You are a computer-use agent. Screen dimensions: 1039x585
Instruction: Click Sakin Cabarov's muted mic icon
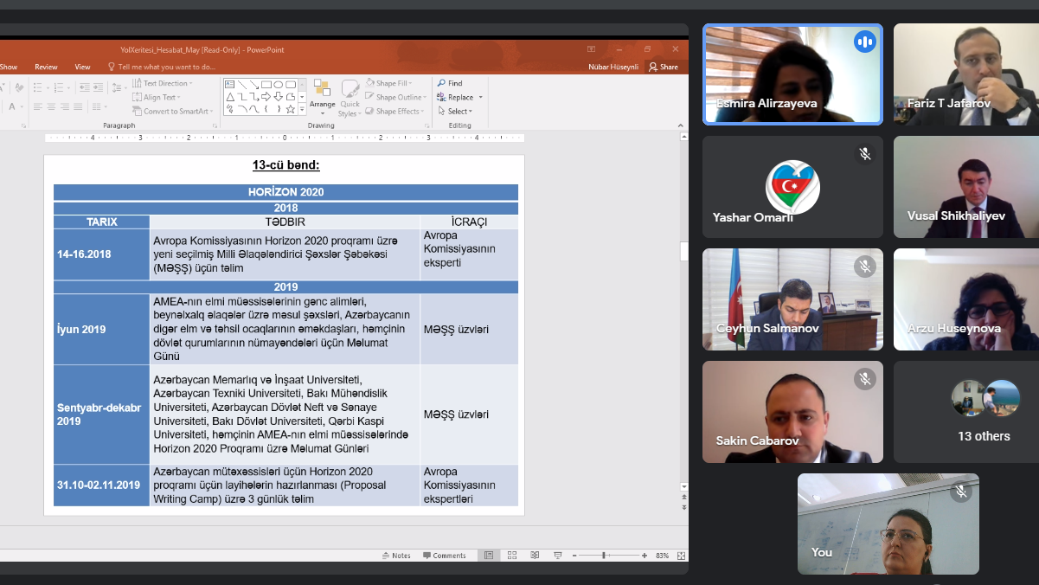[864, 379]
